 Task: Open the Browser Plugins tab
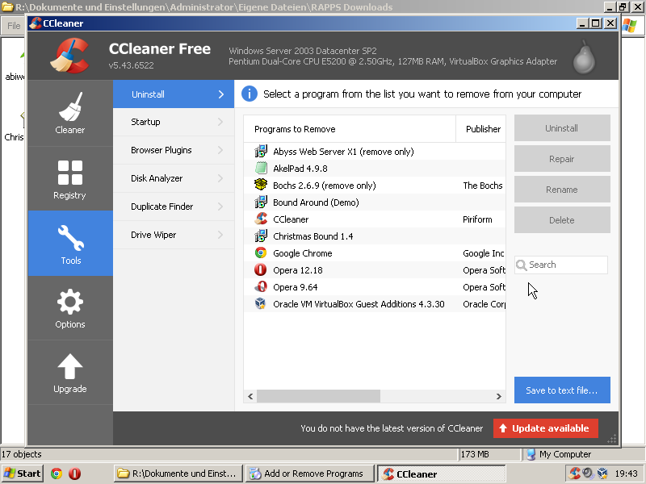click(161, 150)
